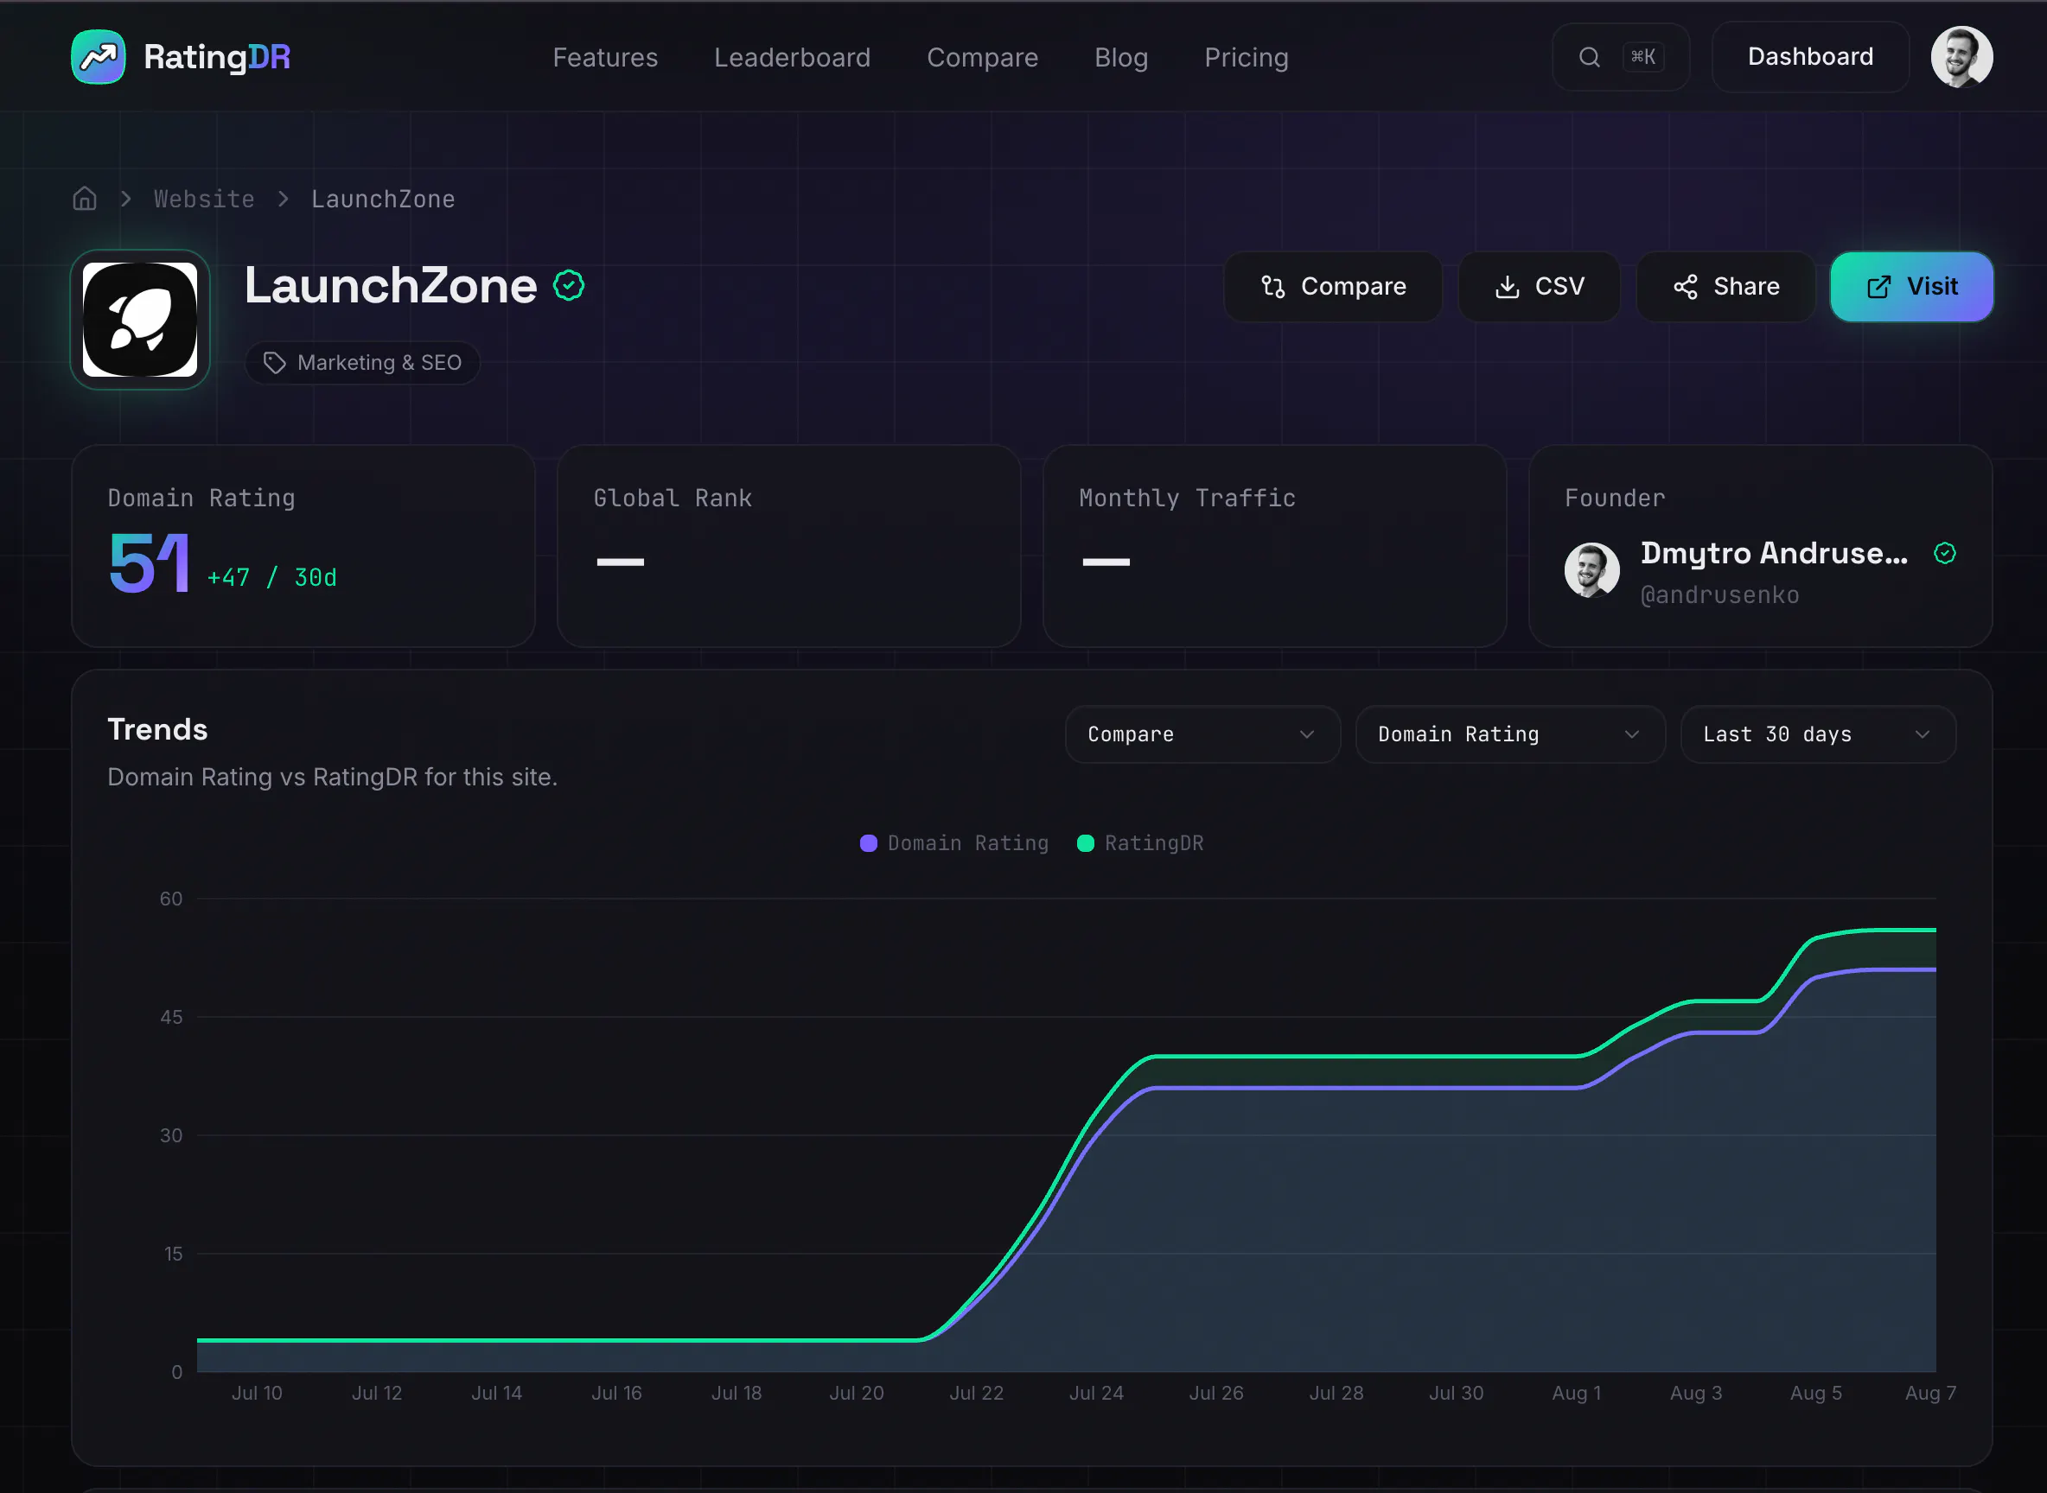Click the Domain Rating card label
This screenshot has height=1493, width=2047.
coord(201,498)
